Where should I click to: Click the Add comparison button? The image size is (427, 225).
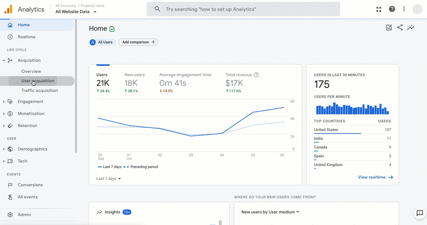138,42
